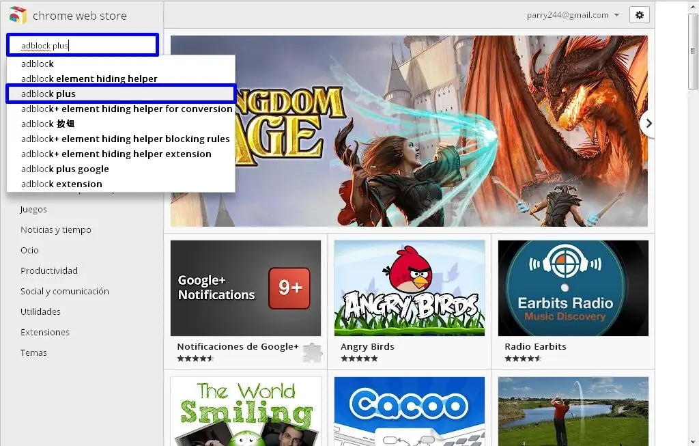
Task: Click the Angry Birds star rating
Action: click(x=359, y=358)
